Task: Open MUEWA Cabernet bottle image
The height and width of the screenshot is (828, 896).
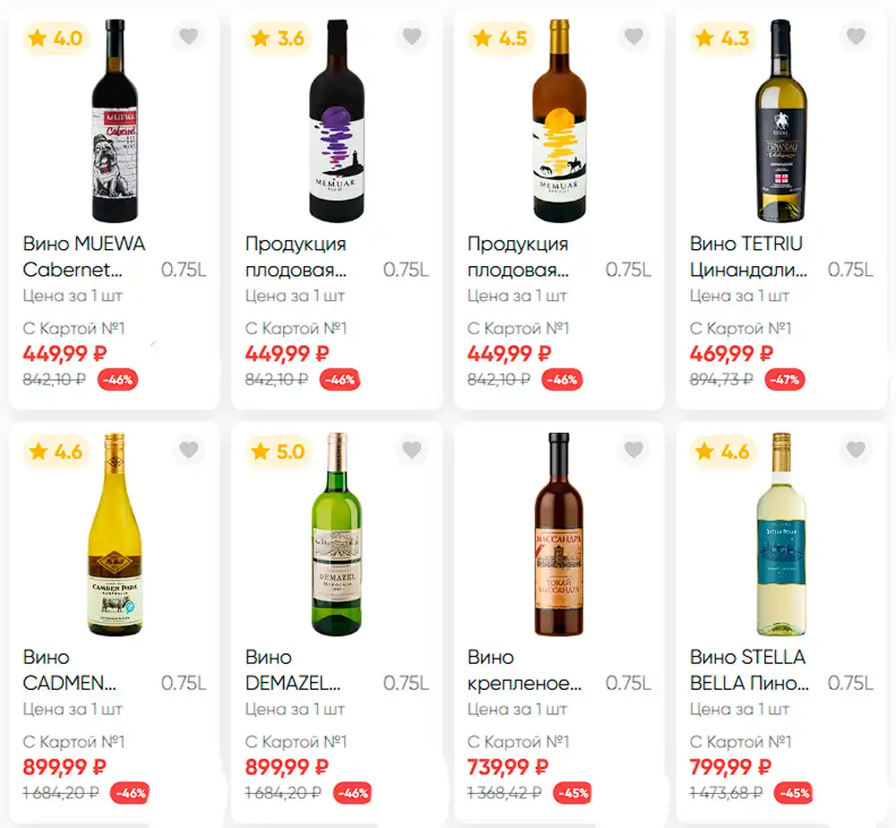Action: 115,121
